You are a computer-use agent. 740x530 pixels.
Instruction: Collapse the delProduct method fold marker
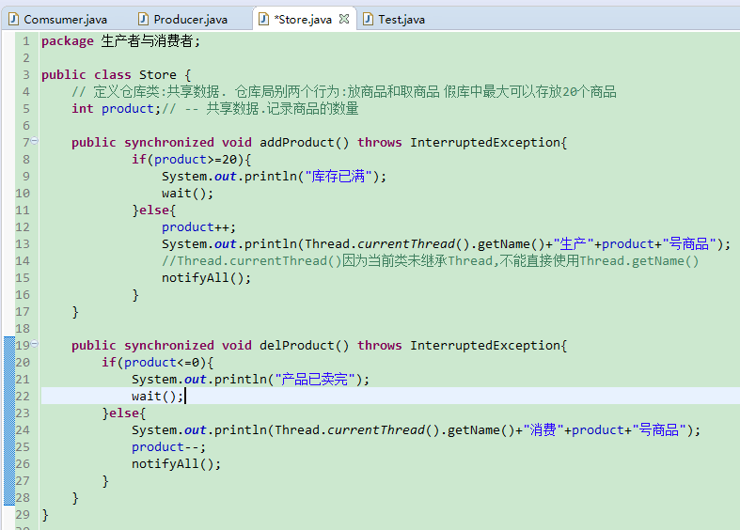pyautogui.click(x=35, y=344)
